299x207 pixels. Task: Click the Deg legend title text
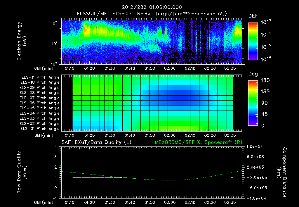[x=253, y=74]
